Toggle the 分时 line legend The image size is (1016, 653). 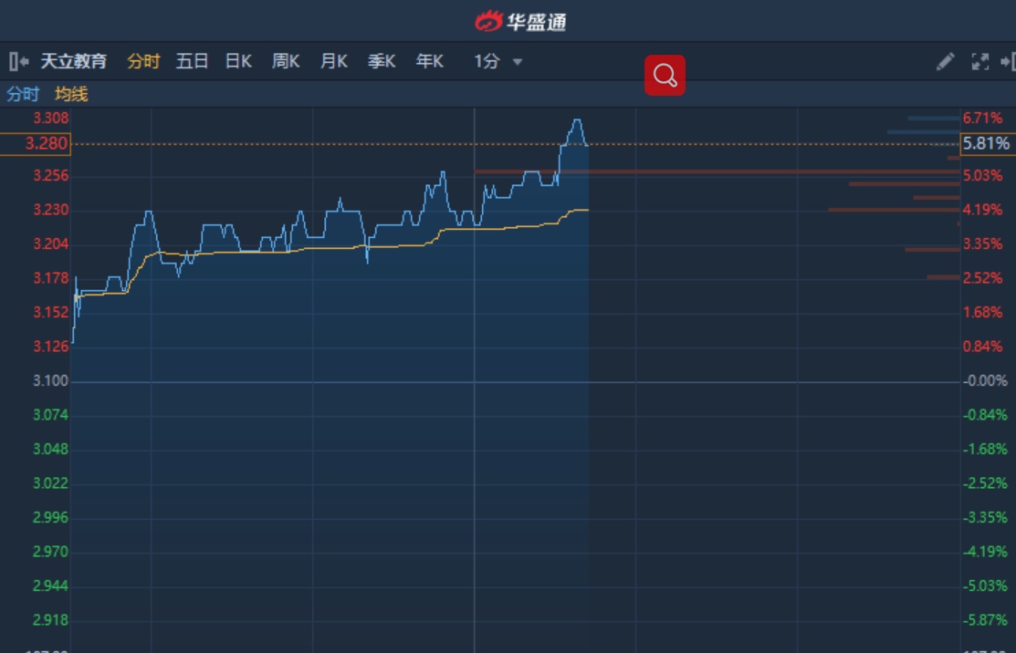pyautogui.click(x=23, y=94)
